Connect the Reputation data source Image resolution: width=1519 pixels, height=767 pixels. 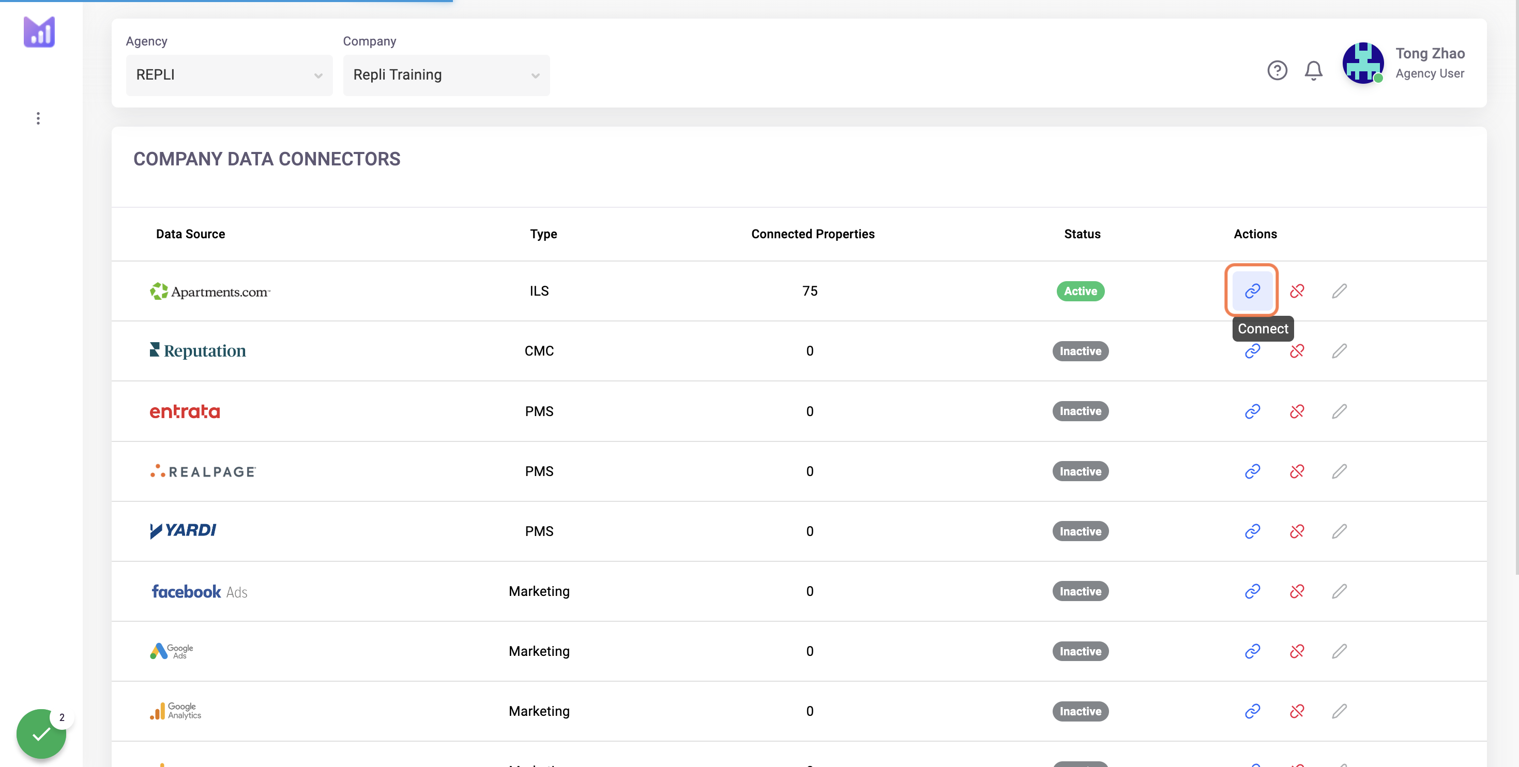(x=1252, y=351)
